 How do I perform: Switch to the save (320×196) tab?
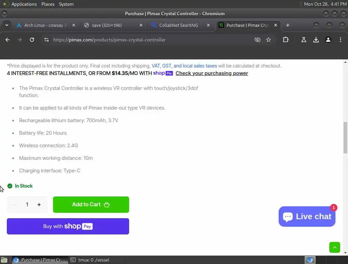[x=107, y=25]
